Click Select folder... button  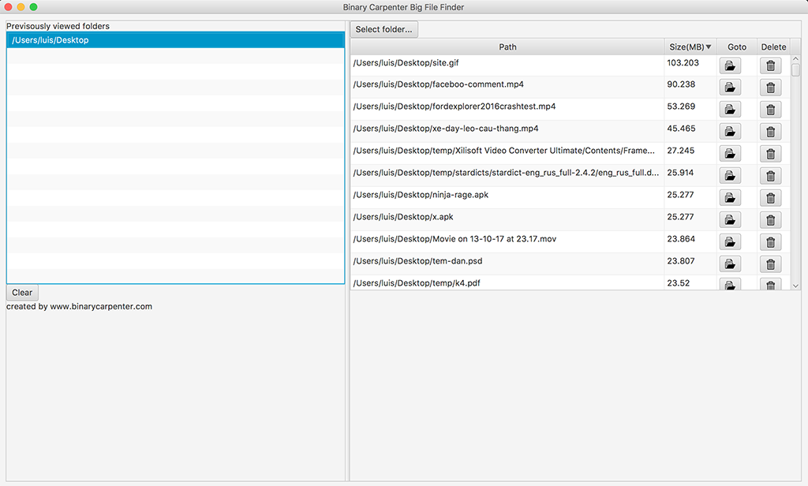(x=384, y=29)
